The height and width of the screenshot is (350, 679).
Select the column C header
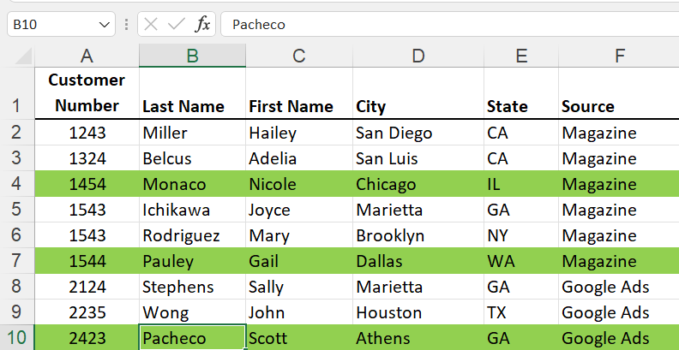coord(299,56)
